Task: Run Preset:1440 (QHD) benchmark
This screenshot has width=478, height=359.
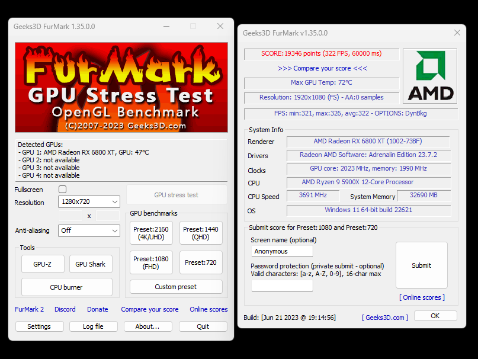Action: click(201, 233)
